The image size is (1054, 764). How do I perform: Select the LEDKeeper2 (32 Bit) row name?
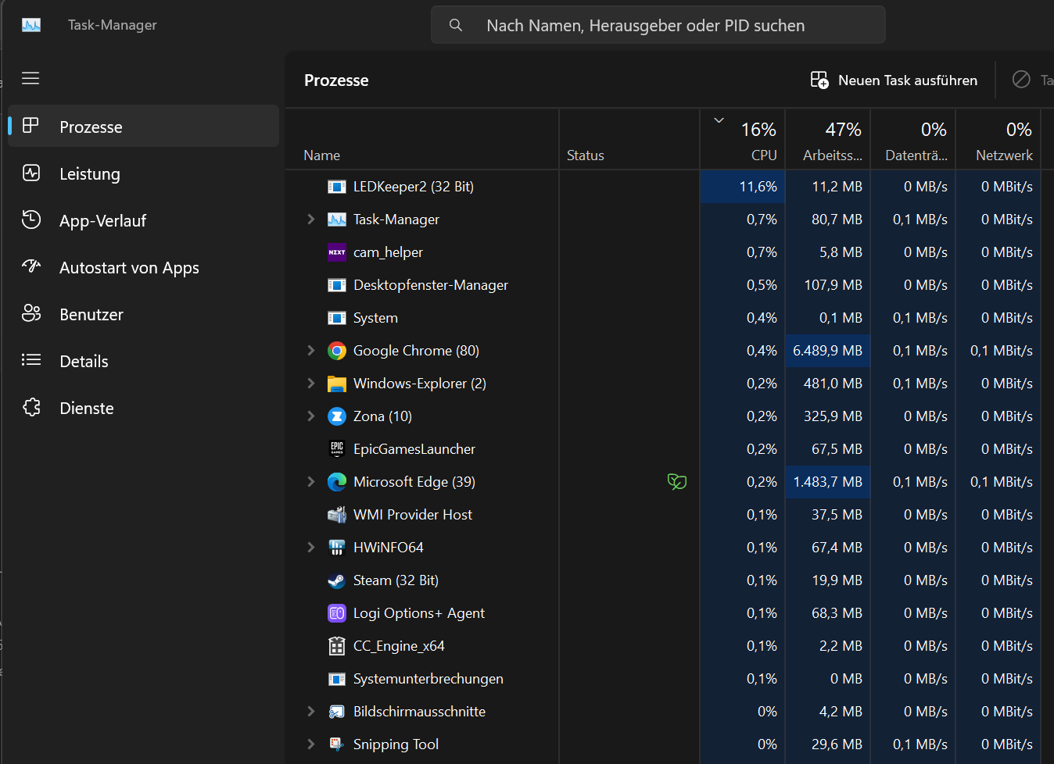[414, 187]
